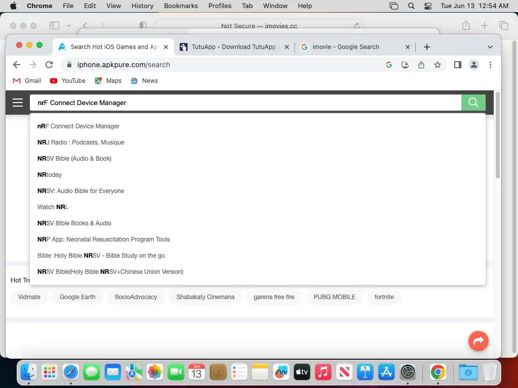Screen dimensions: 518x388
Task: Open Safari from the Dock
Action: click(x=71, y=372)
